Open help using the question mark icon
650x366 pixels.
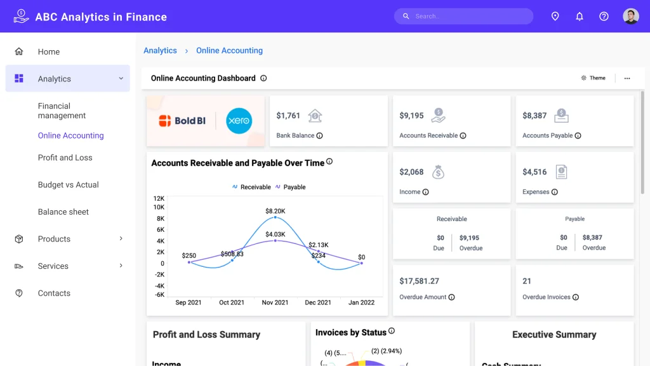(x=604, y=16)
